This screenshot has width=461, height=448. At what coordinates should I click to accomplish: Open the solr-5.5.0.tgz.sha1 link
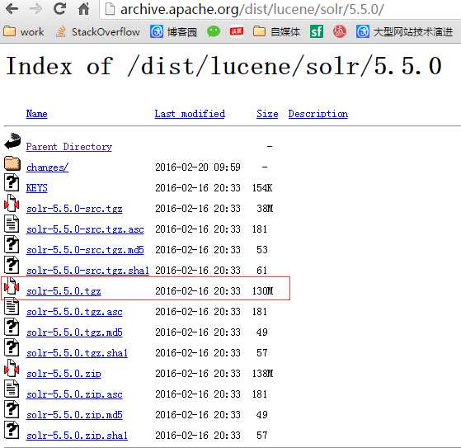pyautogui.click(x=77, y=353)
